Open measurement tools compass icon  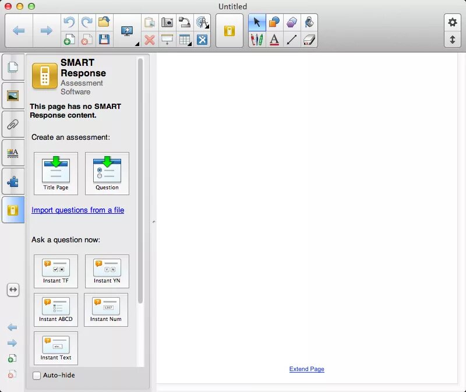coord(202,22)
